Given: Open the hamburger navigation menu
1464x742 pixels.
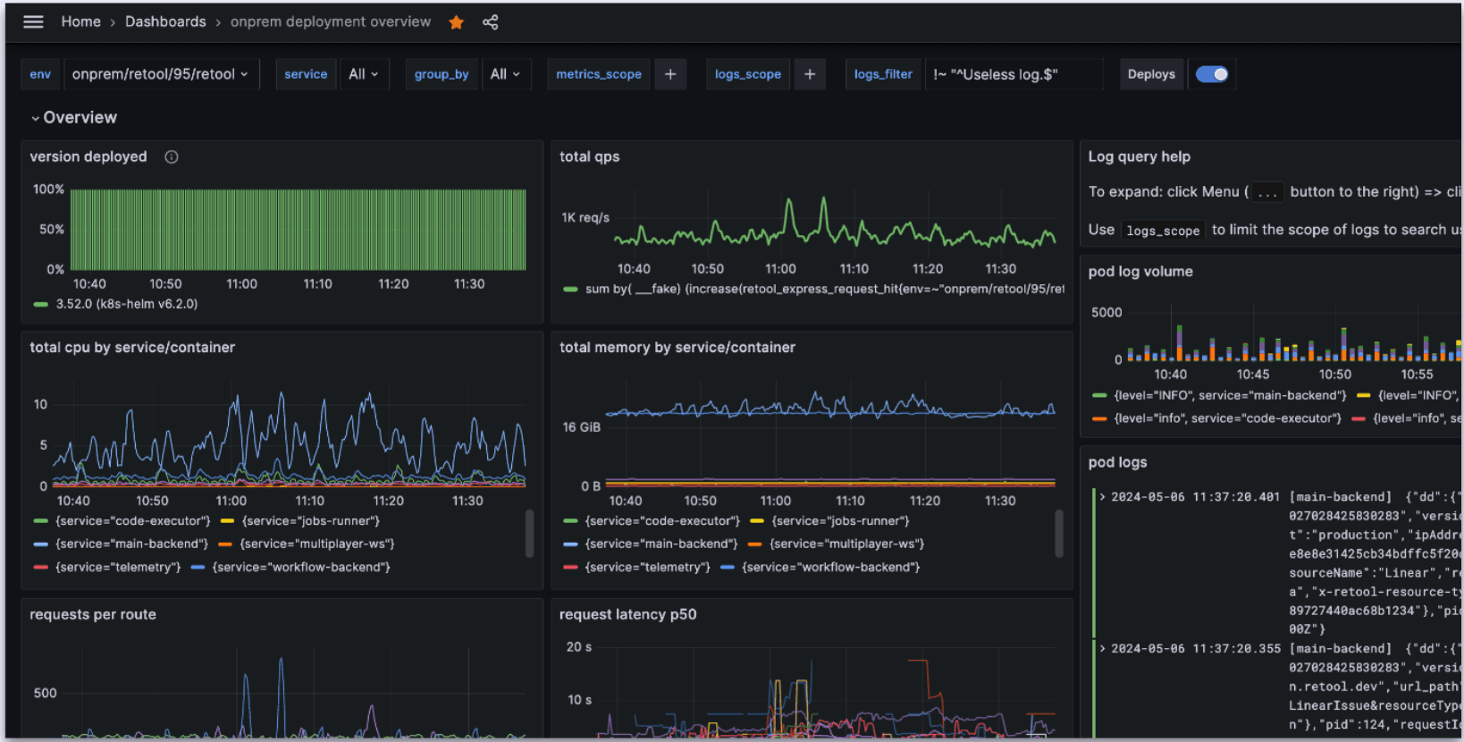Looking at the screenshot, I should coord(33,21).
